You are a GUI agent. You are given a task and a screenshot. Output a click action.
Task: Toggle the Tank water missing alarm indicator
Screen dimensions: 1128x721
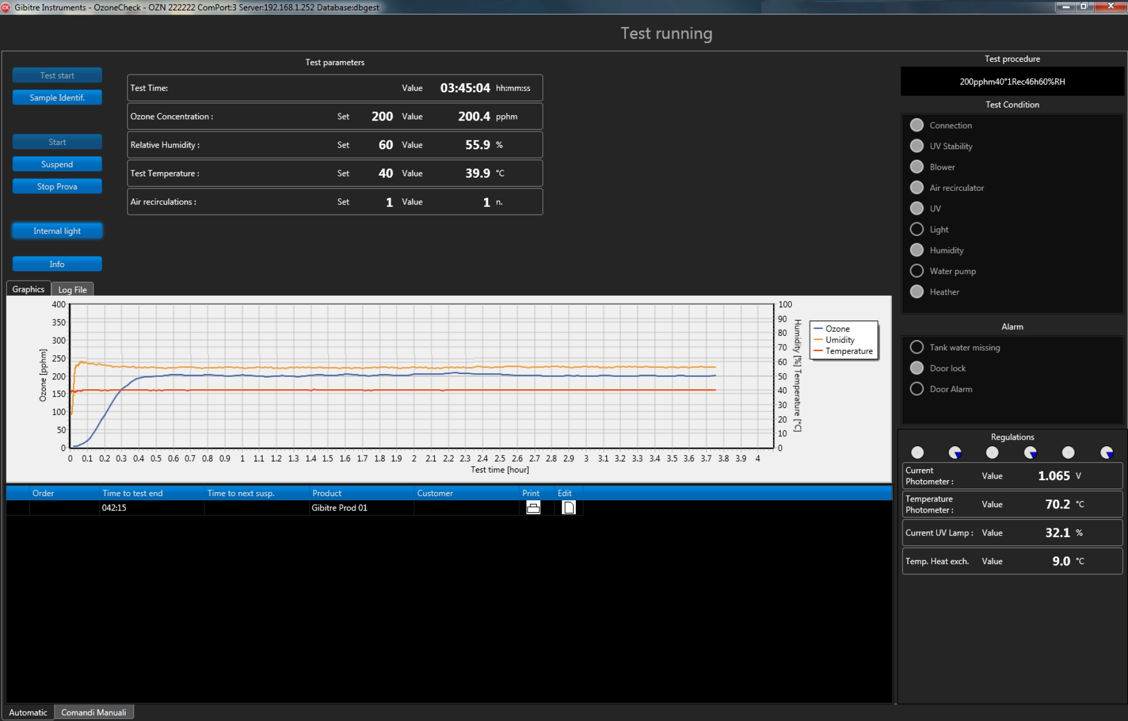916,348
